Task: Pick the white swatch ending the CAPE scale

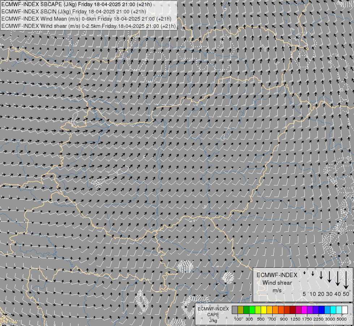Action: pyautogui.click(x=345, y=310)
